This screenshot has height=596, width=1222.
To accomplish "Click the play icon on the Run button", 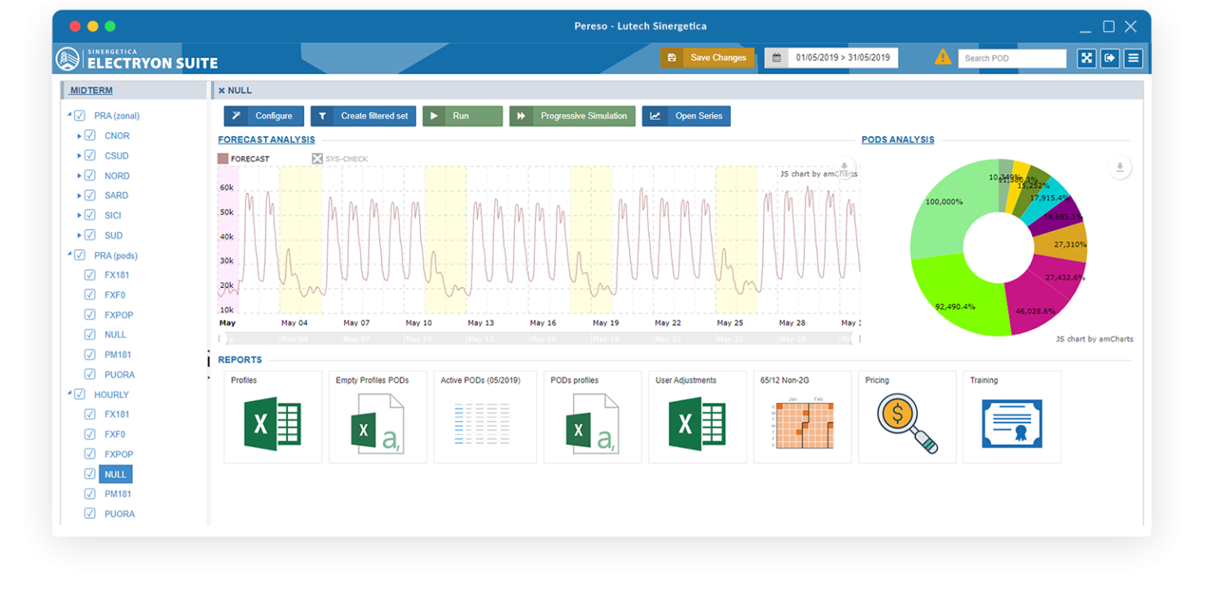I will click(x=434, y=115).
